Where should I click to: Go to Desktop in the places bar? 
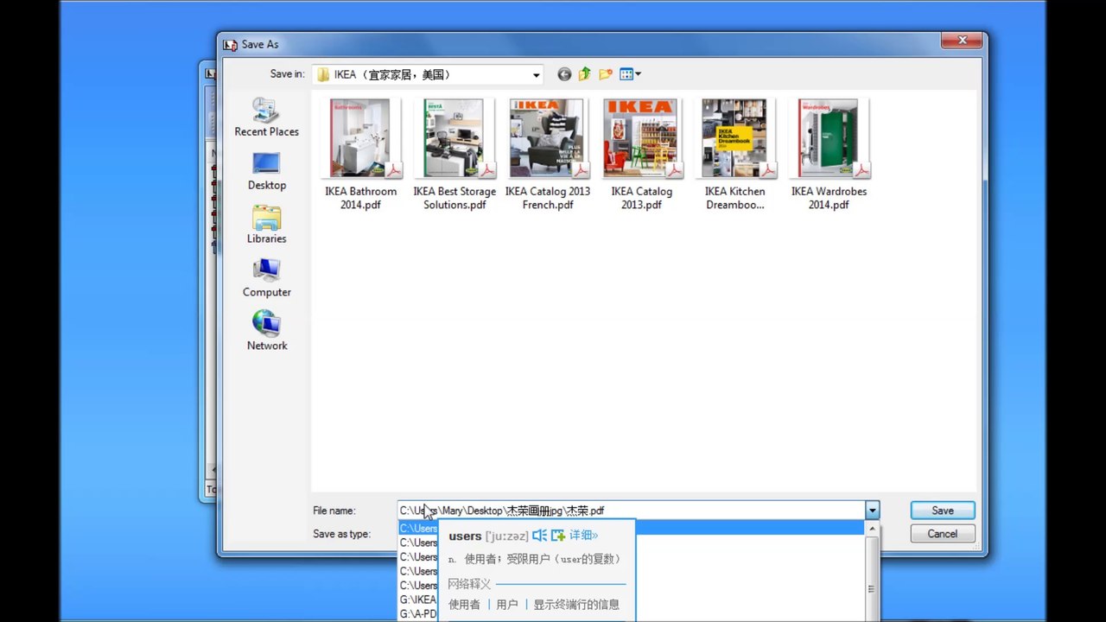pos(266,171)
